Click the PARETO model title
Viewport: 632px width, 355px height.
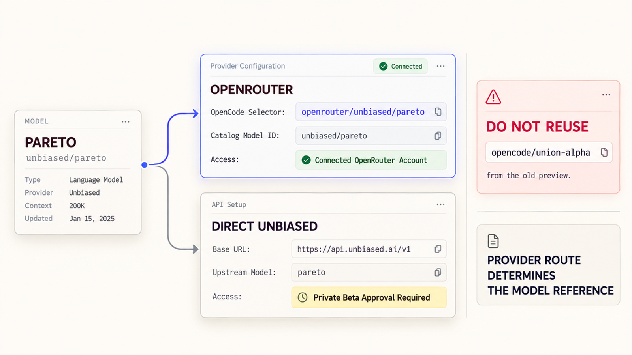point(51,142)
